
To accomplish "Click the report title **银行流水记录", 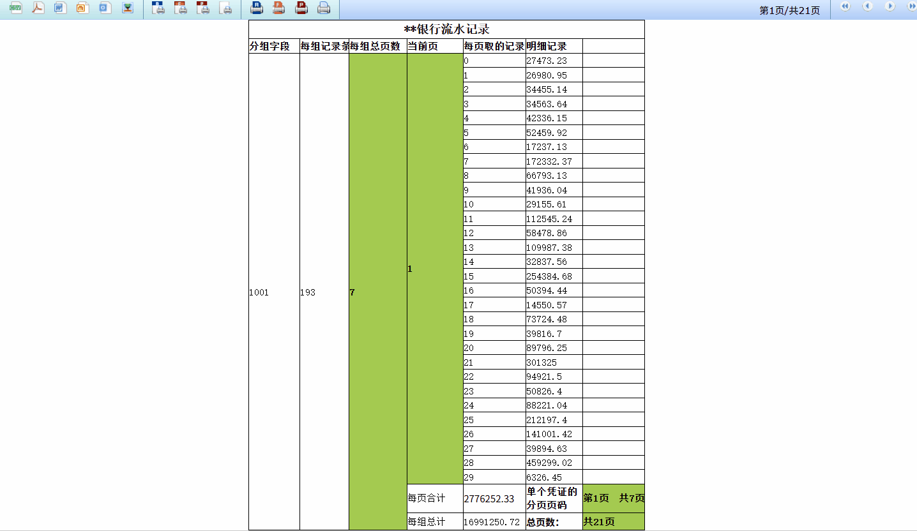I will (446, 29).
